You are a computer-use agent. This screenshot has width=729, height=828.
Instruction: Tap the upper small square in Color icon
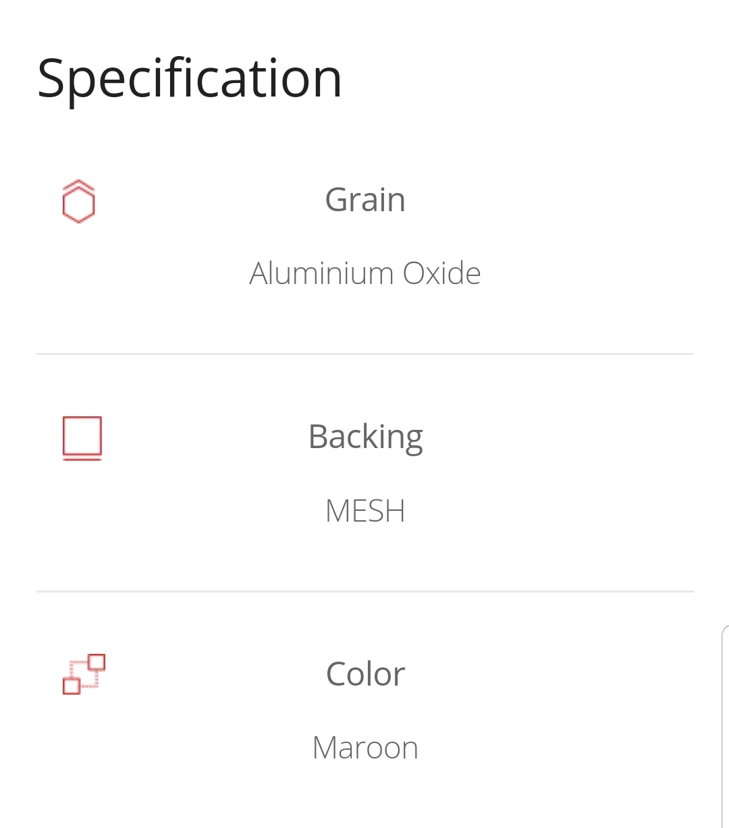pos(97,661)
